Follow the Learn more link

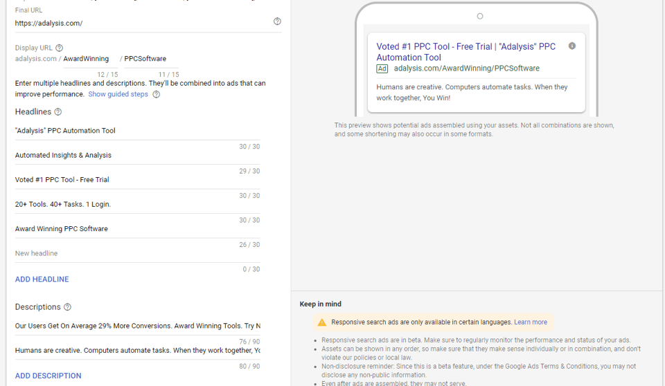[x=530, y=322]
